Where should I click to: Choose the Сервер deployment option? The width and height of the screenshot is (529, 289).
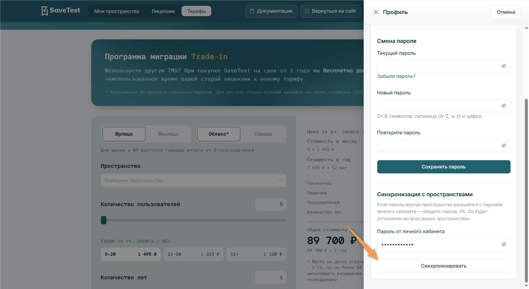pos(263,134)
